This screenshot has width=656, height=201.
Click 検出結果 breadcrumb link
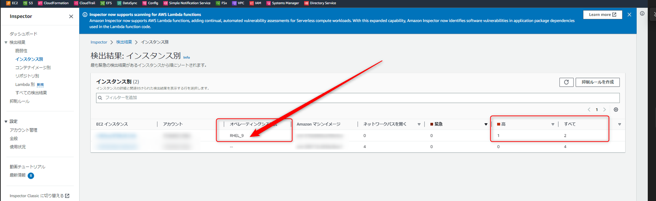[x=124, y=42]
